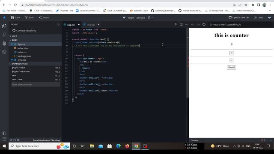Open the project files explorer sidebar icon

coord(4,26)
